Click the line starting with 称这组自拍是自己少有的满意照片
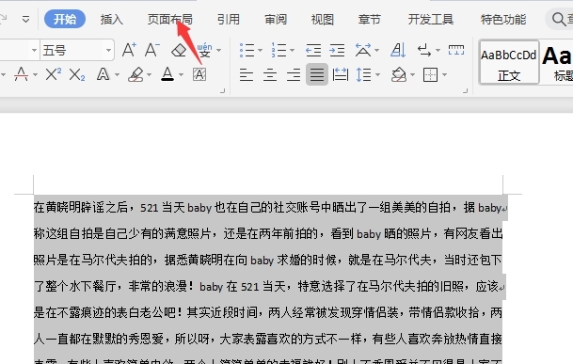573x364 pixels. [268, 233]
